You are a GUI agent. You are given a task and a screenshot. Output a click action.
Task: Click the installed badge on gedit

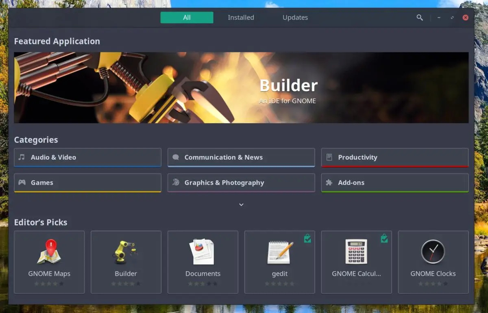(307, 239)
